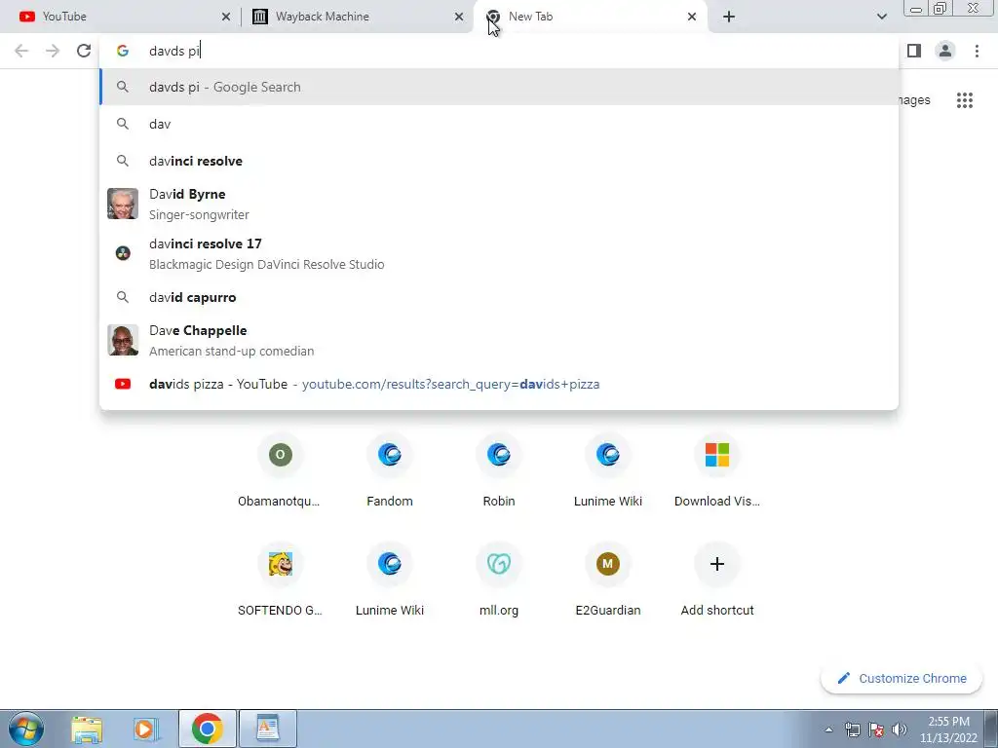Click the browser back arrow

[x=21, y=51]
